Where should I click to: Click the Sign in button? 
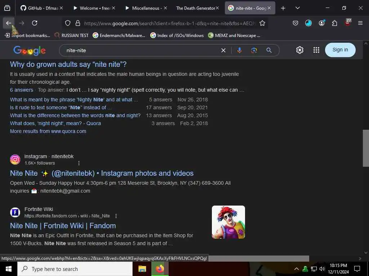[340, 50]
